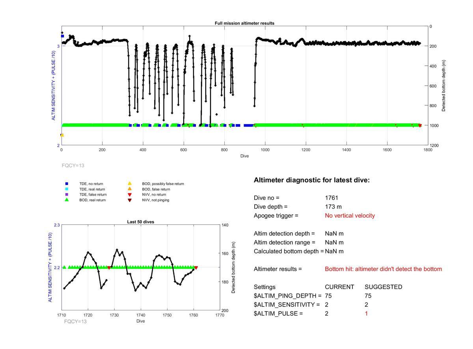473x349 pixels.
Task: Click the 160 depth tick on the Last 50 dives plot
Action: [225, 254]
